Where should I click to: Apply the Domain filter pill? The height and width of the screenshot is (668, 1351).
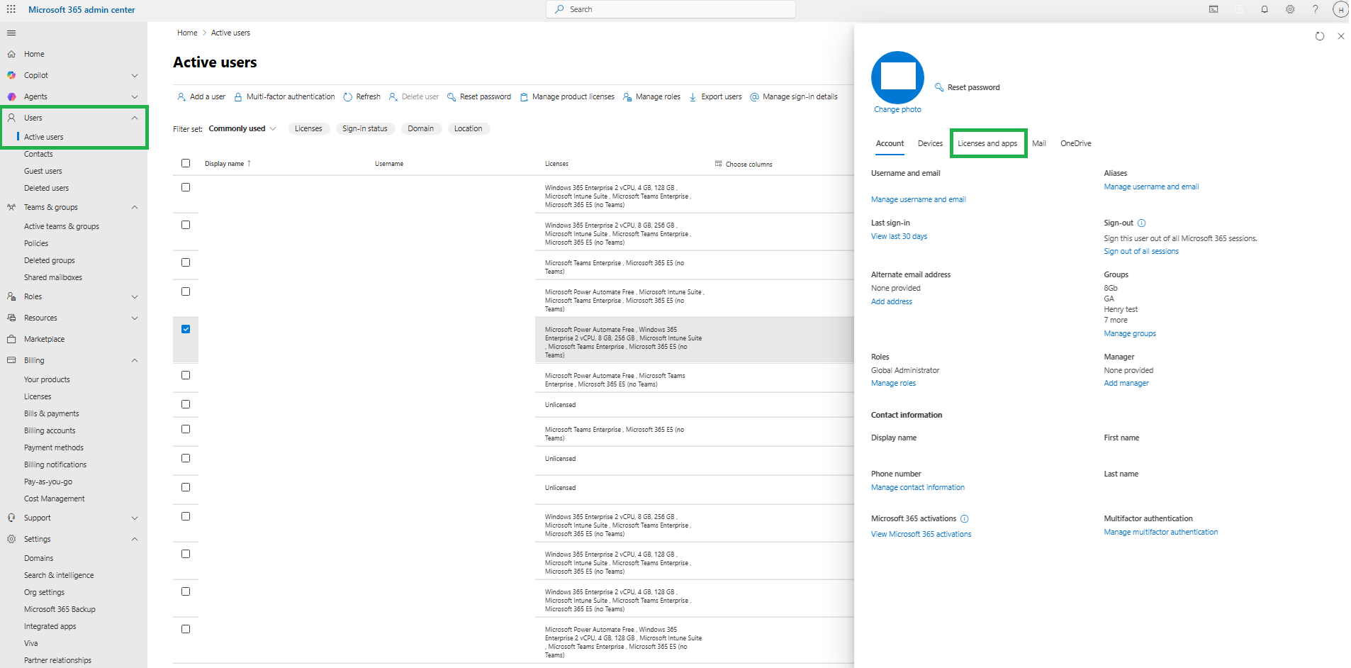421,128
